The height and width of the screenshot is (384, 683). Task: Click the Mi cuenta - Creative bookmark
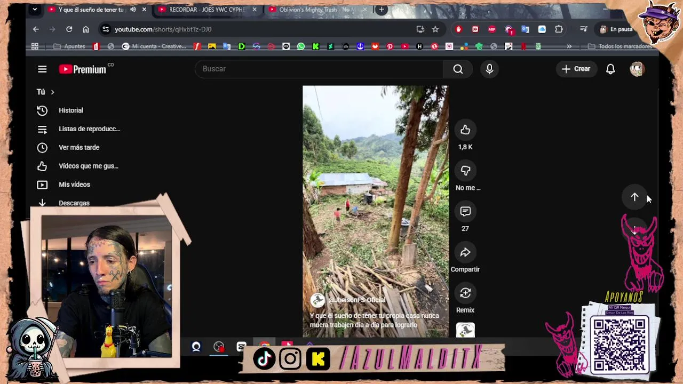click(154, 46)
